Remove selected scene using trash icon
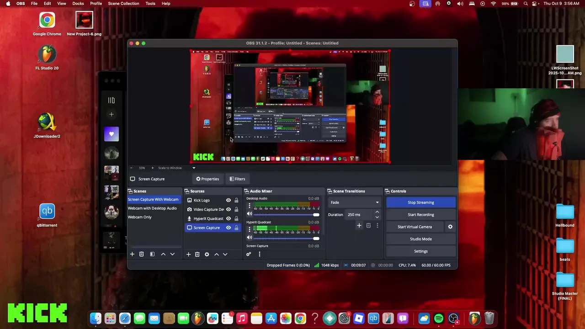 click(x=142, y=254)
